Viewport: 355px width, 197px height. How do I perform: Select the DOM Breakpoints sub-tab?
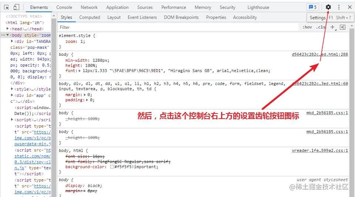(181, 17)
